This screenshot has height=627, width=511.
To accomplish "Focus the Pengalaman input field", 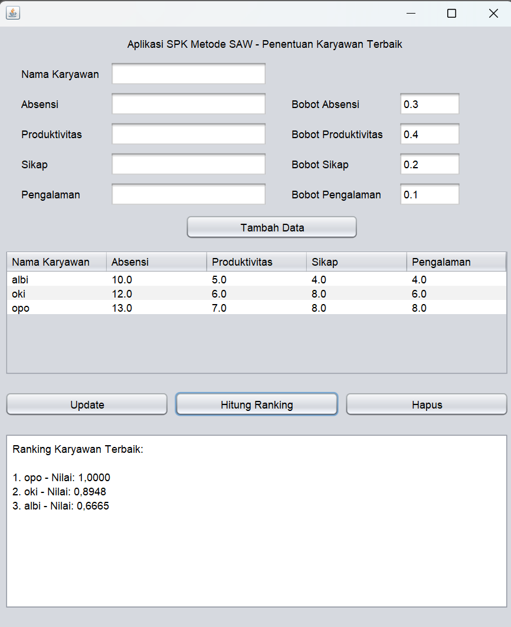I will 188,195.
